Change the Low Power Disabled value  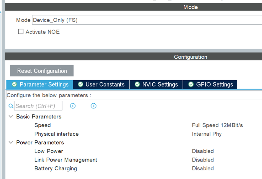[203, 151]
